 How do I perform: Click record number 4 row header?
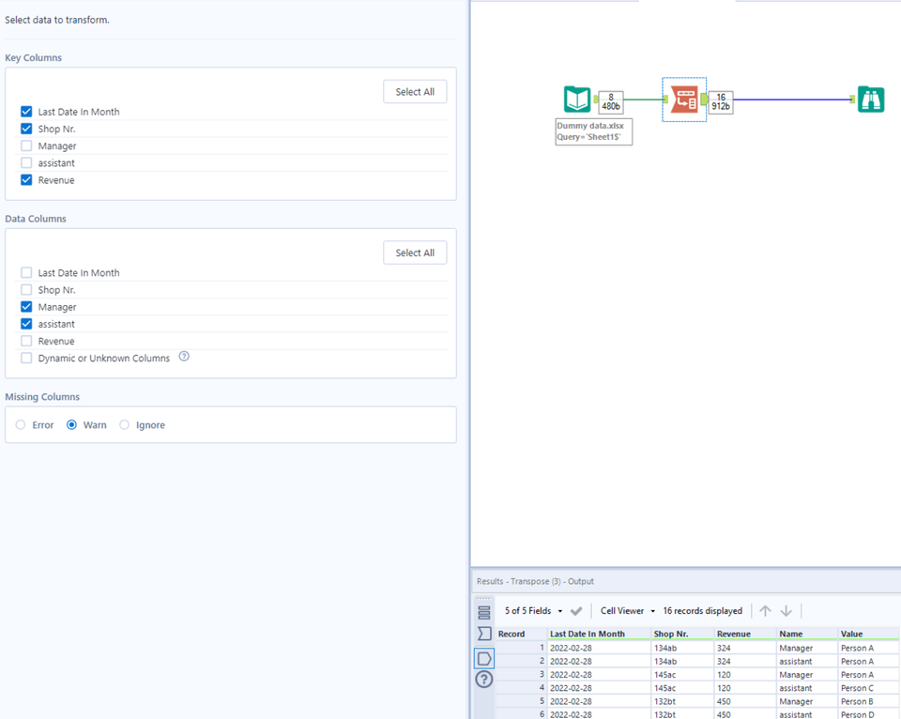(521, 688)
